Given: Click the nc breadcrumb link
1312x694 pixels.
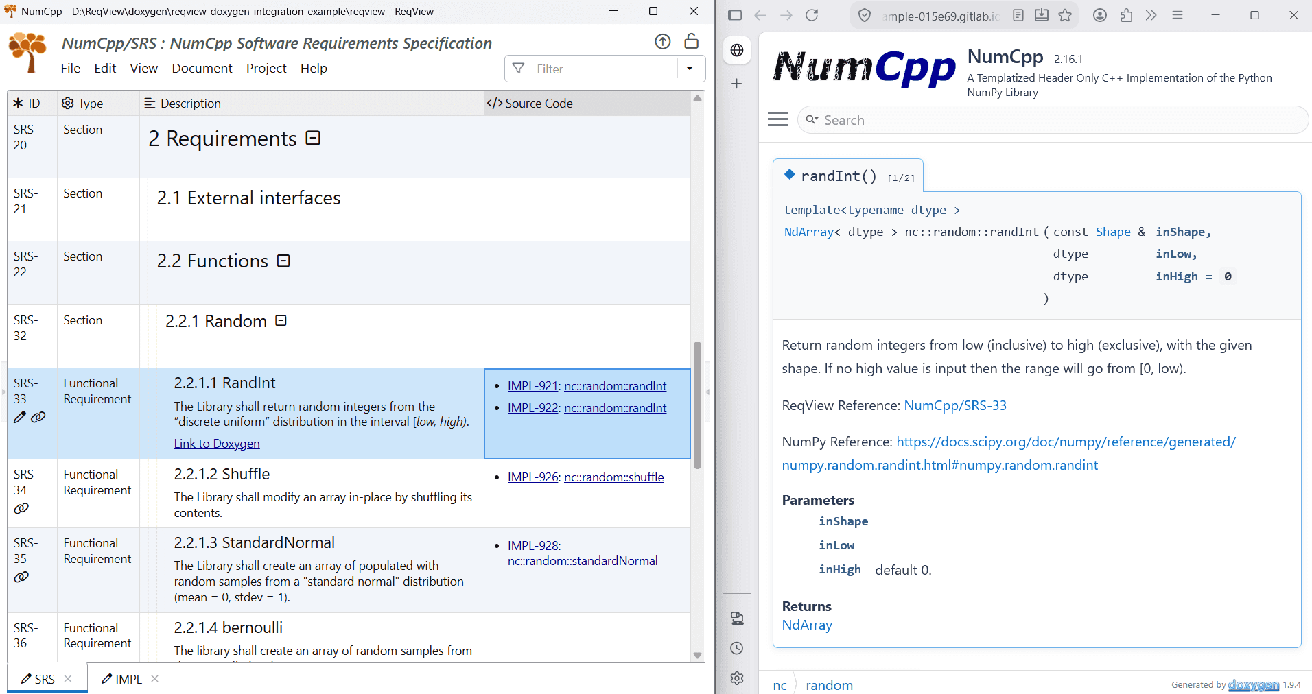Looking at the screenshot, I should [780, 685].
